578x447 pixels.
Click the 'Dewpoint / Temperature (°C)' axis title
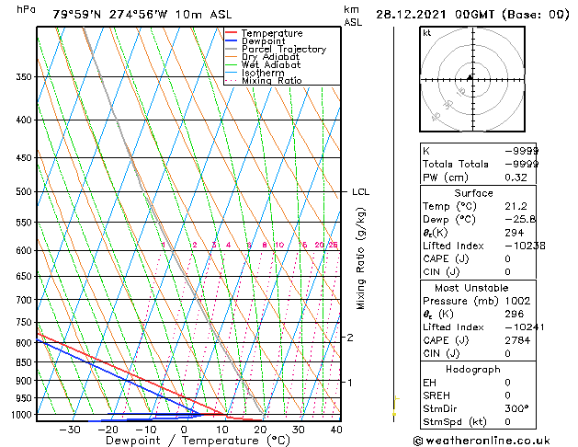click(198, 441)
